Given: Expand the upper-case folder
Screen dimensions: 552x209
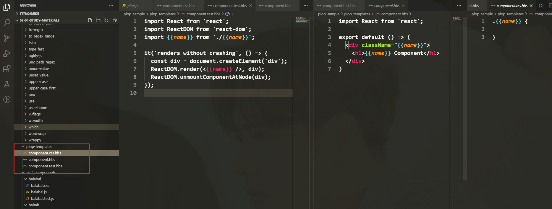Looking at the screenshot, I should point(66,81).
